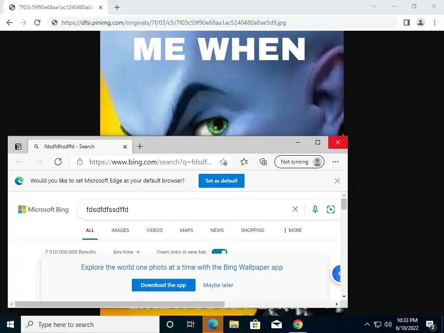
Task: Open Microsoft Store from taskbar
Action: coord(255,324)
